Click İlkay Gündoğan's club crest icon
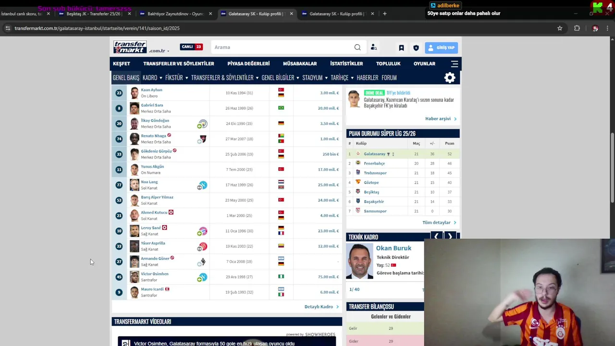 coord(203,124)
